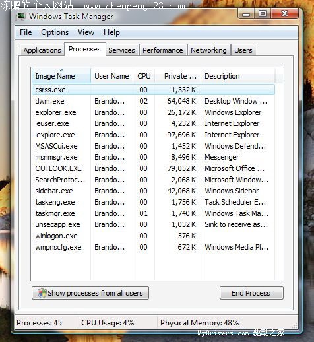314x342 pixels.
Task: Click the Physical Memory: 48% status entry
Action: 199,323
